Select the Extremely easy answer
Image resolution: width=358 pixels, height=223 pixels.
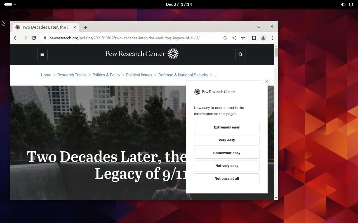point(227,127)
